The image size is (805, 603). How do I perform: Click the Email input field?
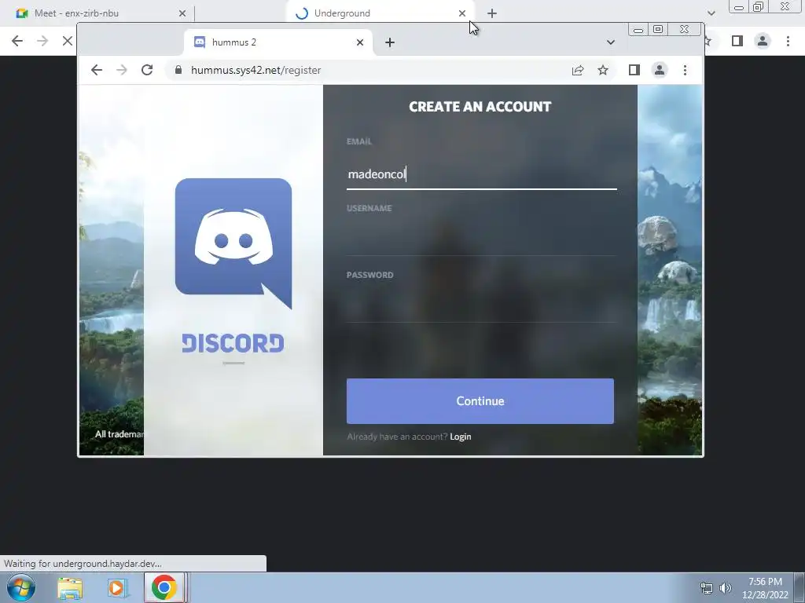click(x=482, y=174)
